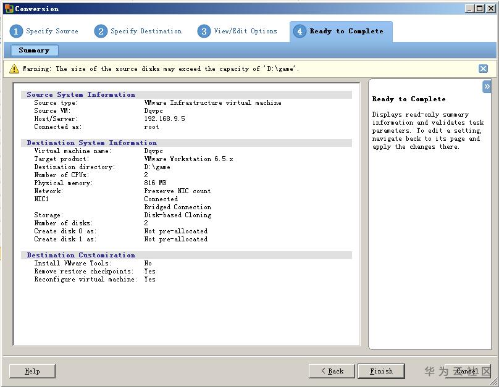This screenshot has height=387, width=499.
Task: Click the 'Source VM:' label
Action: (52, 110)
